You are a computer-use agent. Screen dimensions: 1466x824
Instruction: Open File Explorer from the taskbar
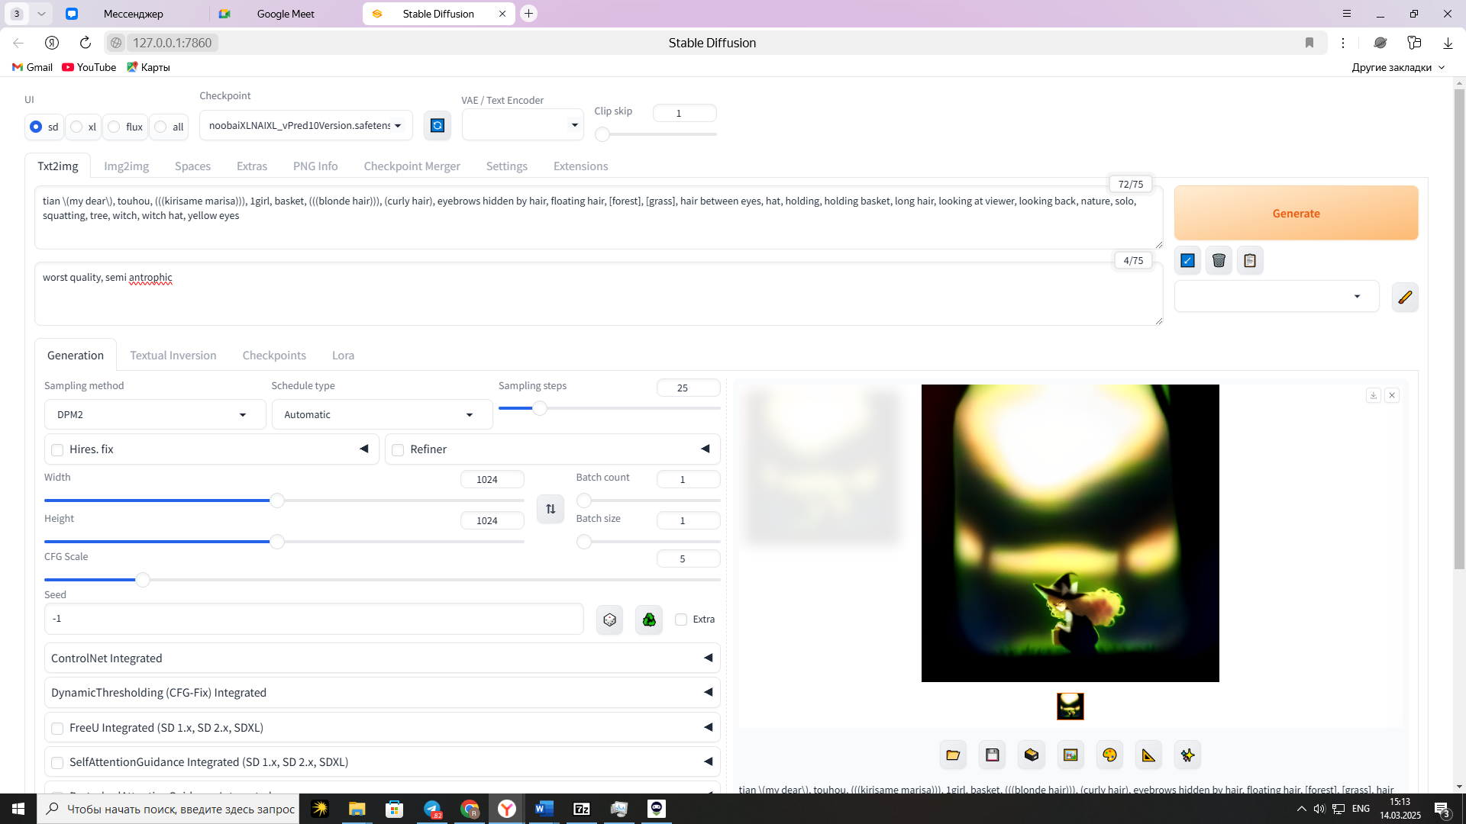click(x=357, y=809)
